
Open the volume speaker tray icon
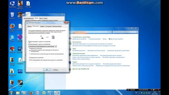click(x=149, y=93)
